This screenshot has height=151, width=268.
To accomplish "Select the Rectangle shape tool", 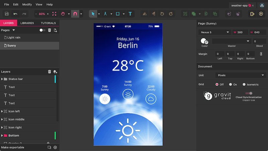I will point(118,14).
